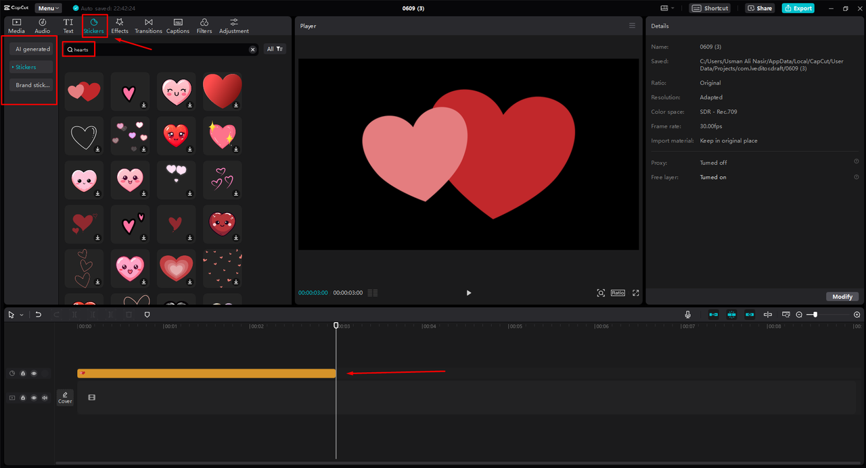The height and width of the screenshot is (468, 866).
Task: Open the Player panel menu
Action: pyautogui.click(x=632, y=26)
